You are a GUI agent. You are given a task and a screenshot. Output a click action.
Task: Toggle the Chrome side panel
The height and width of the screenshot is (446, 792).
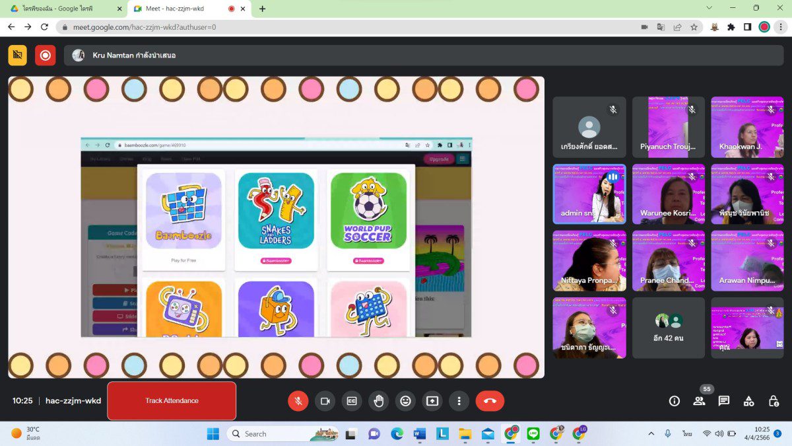click(x=747, y=27)
